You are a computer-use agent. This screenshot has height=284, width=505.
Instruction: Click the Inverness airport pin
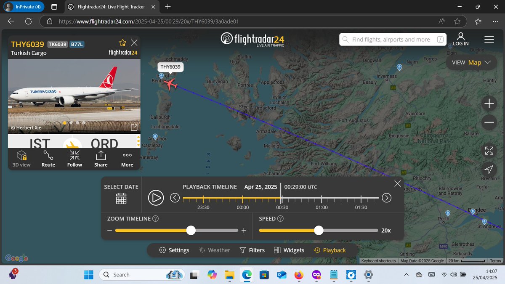click(399, 67)
